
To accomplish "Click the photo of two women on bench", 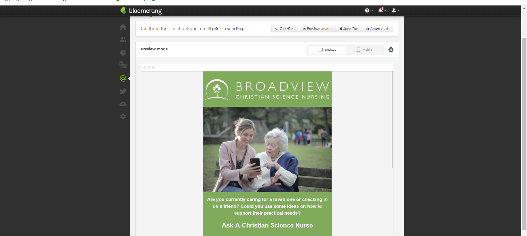I will pyautogui.click(x=267, y=149).
